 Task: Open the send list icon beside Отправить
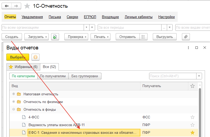pos(143,37)
